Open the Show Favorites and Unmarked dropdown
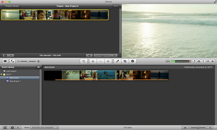This screenshot has height=130, width=217. [x=44, y=127]
